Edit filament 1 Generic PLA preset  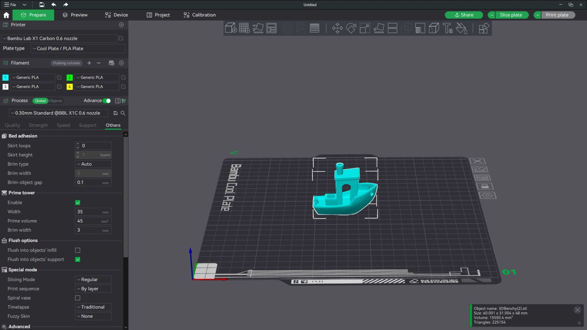(x=59, y=78)
